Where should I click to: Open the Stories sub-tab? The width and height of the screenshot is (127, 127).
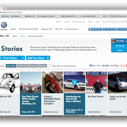tap(22, 36)
